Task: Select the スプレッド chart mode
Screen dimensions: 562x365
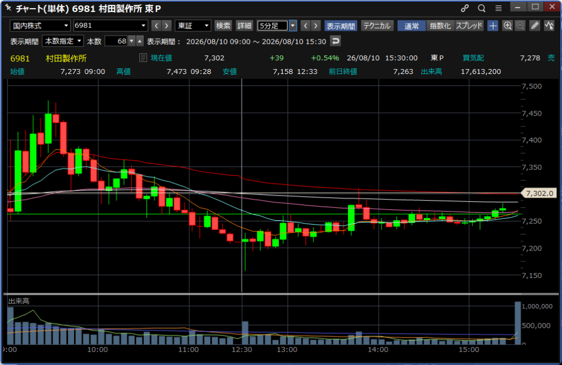Action: (469, 26)
